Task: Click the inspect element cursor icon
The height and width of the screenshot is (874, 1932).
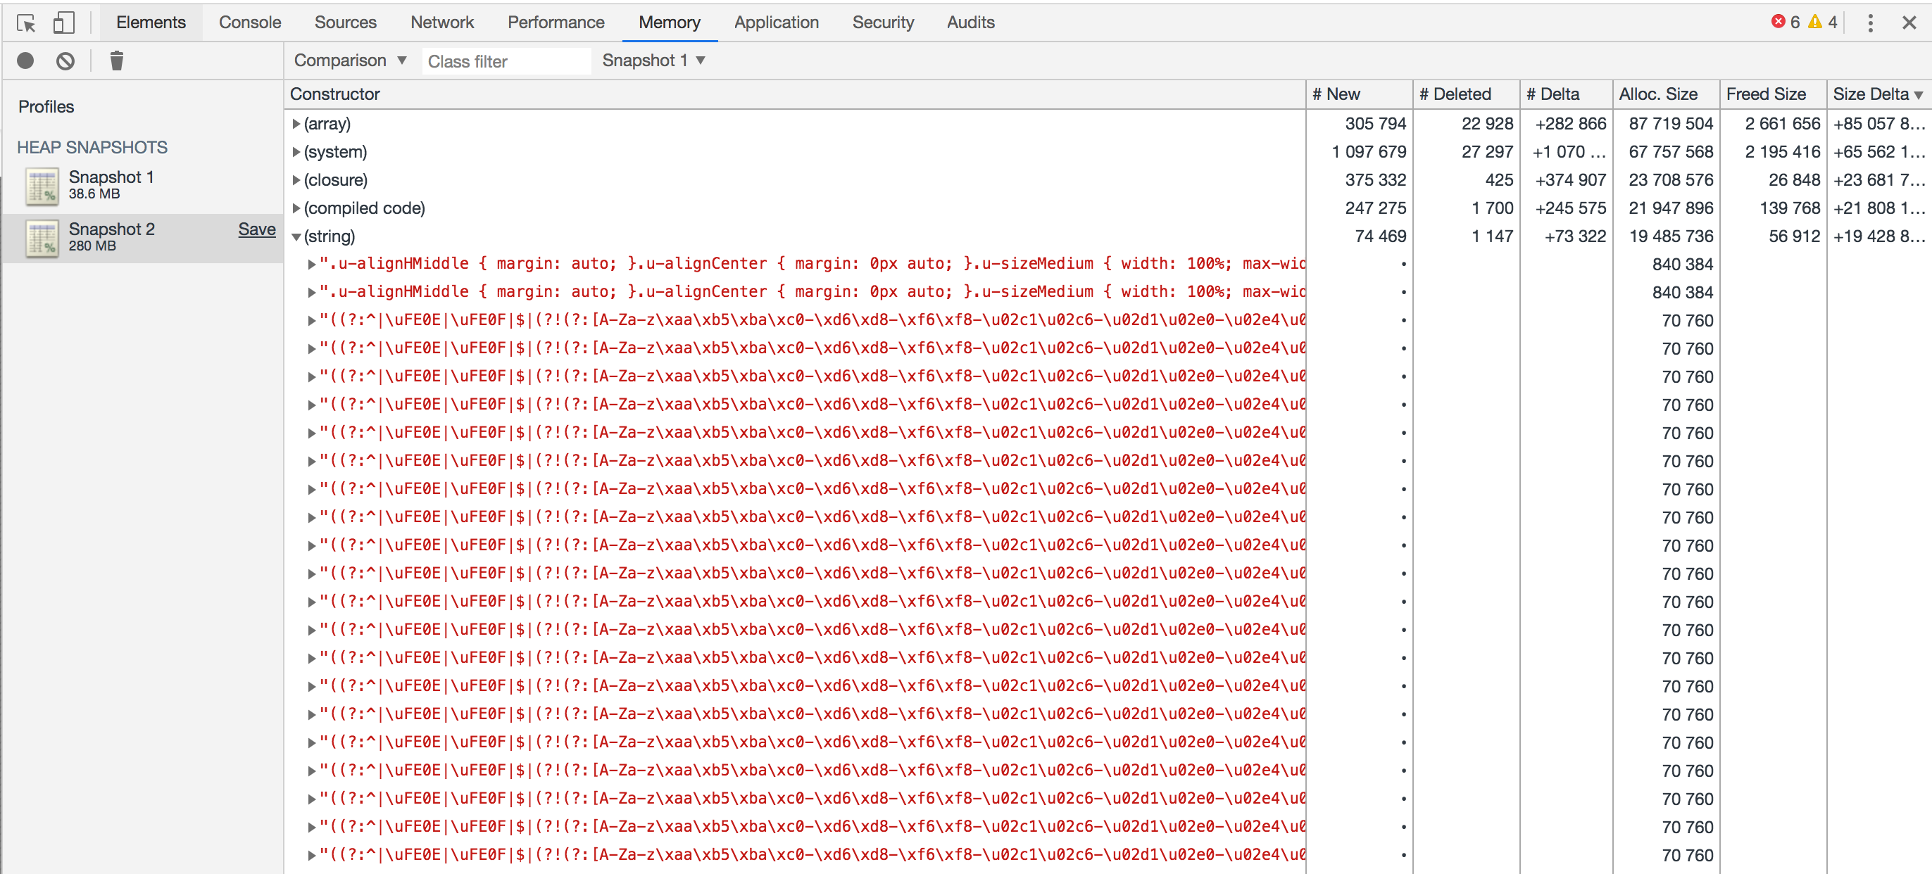Action: (26, 23)
